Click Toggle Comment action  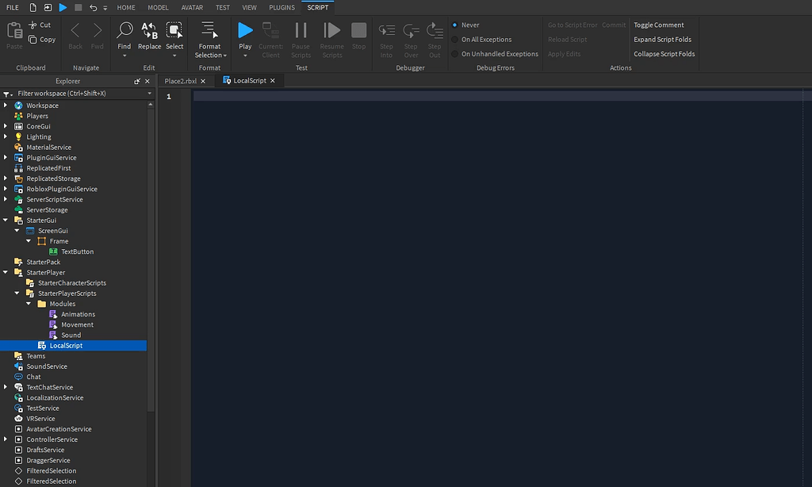pos(659,25)
